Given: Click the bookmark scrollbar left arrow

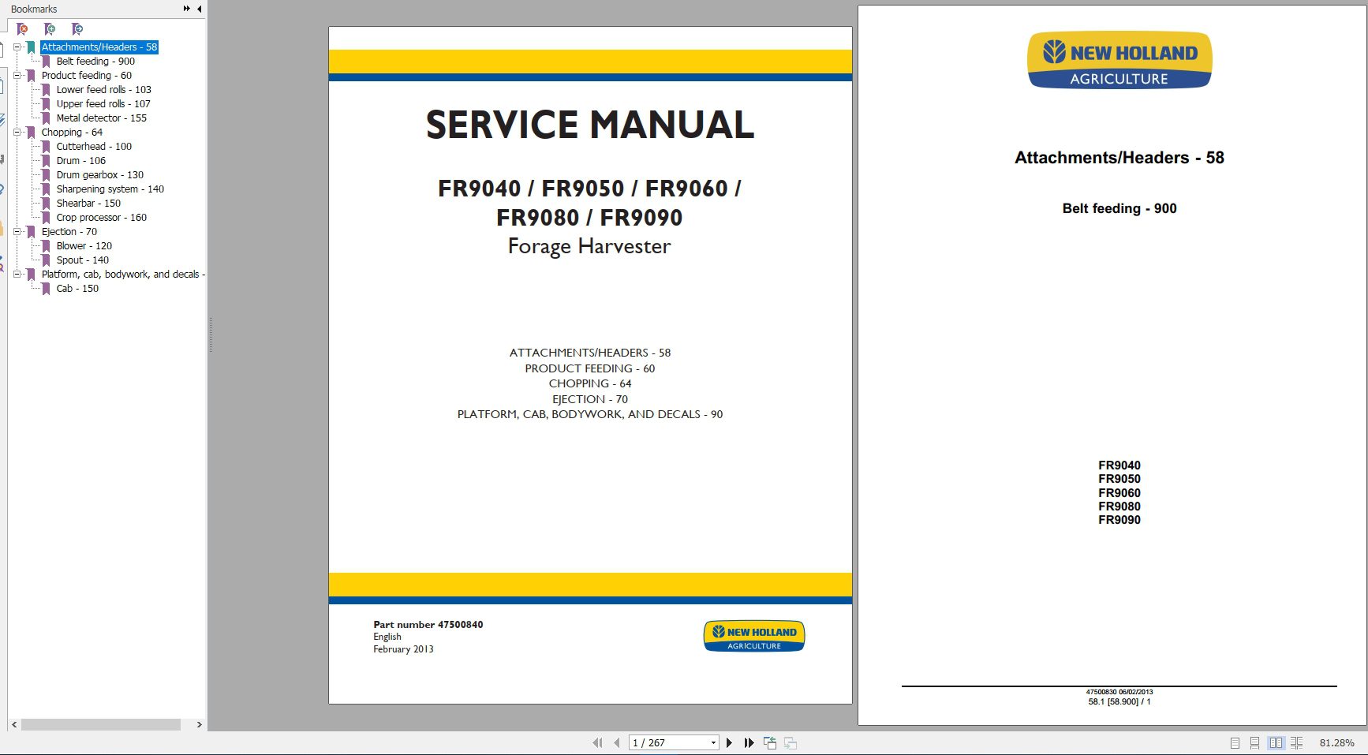Looking at the screenshot, I should pos(14,724).
